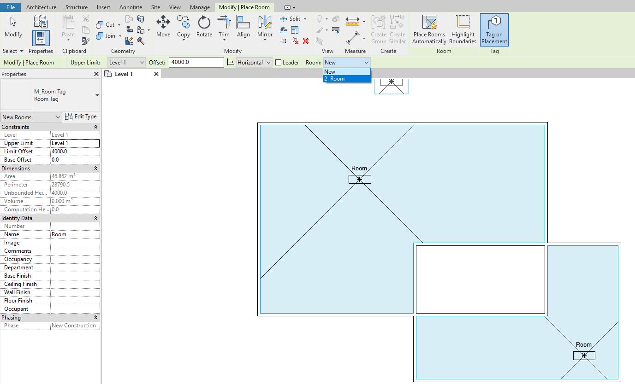
Task: Close the Properties palette
Action: click(96, 74)
